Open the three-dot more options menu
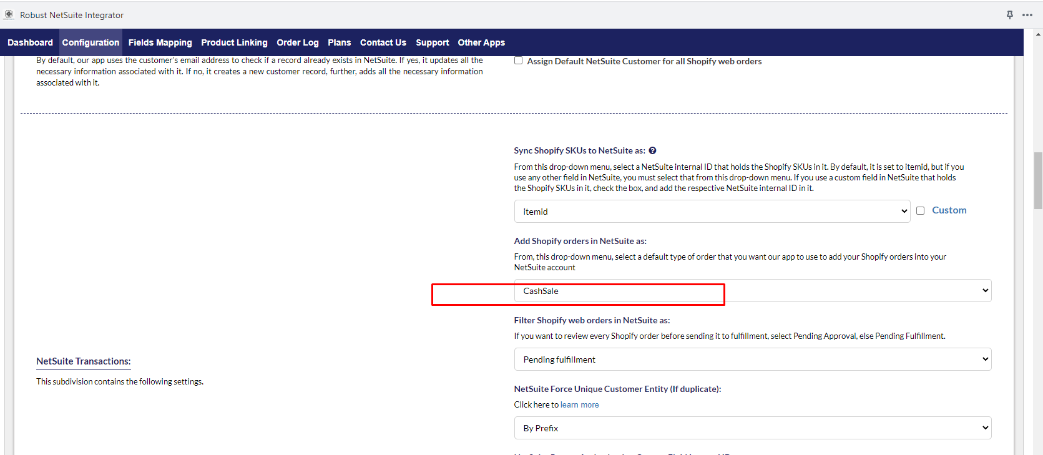This screenshot has height=455, width=1043. point(1027,15)
